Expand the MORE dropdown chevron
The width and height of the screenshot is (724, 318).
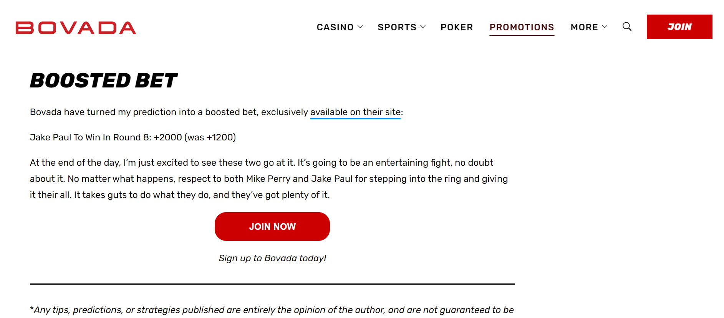point(605,26)
